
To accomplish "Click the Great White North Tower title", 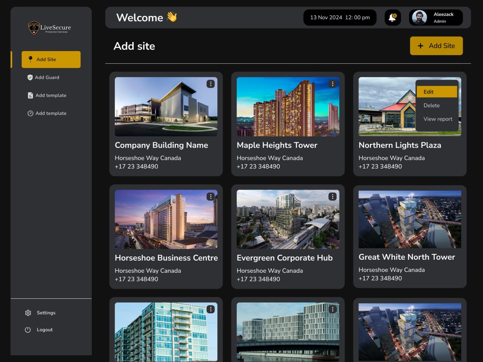I will (407, 257).
